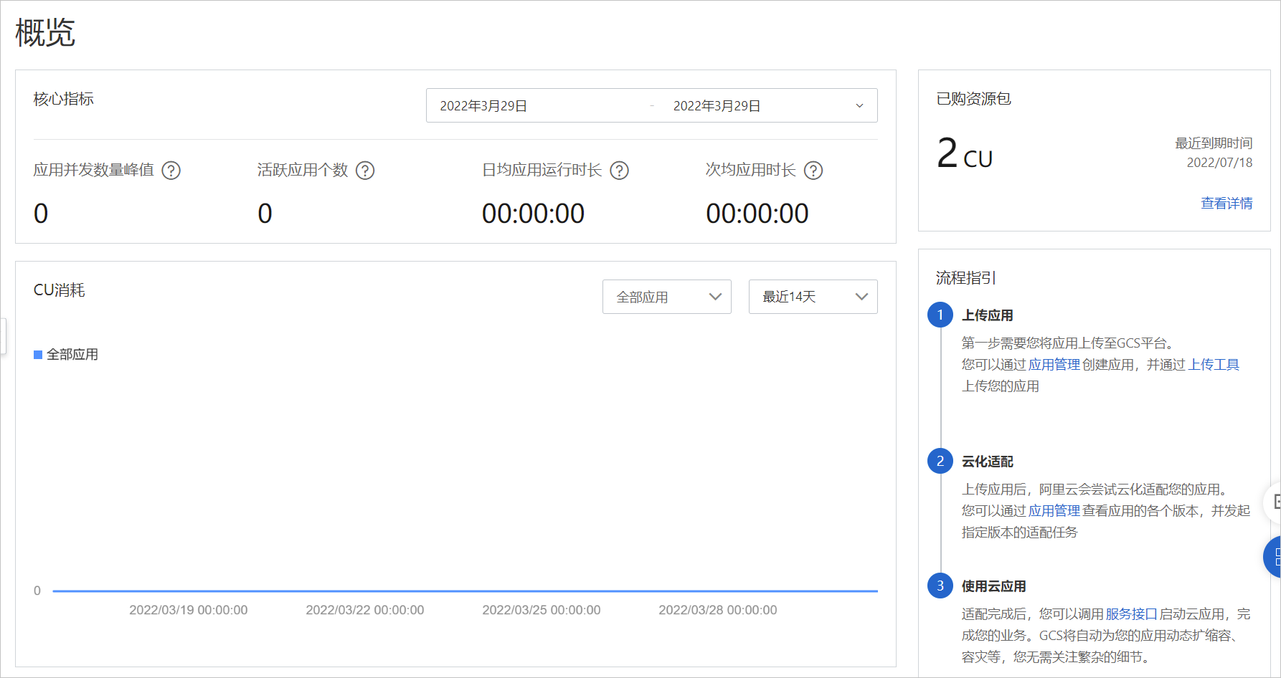This screenshot has height=678, width=1281.
Task: Click axis label 2022/03/19 00:00:00
Action: pyautogui.click(x=189, y=610)
